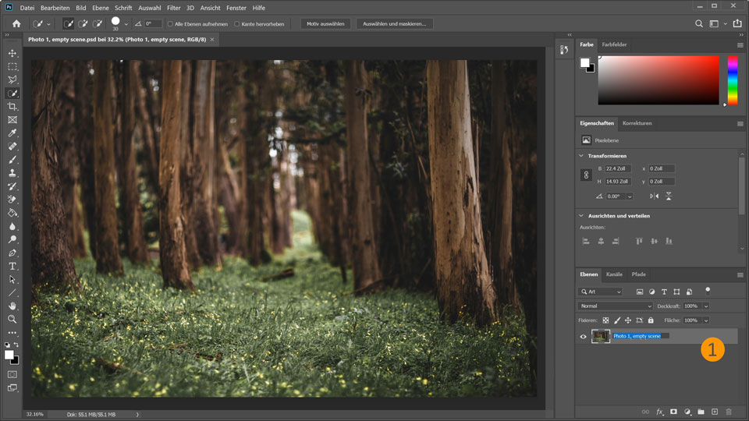This screenshot has height=421, width=749.
Task: Click 'Auswählen und maskieren...' button
Action: click(394, 24)
